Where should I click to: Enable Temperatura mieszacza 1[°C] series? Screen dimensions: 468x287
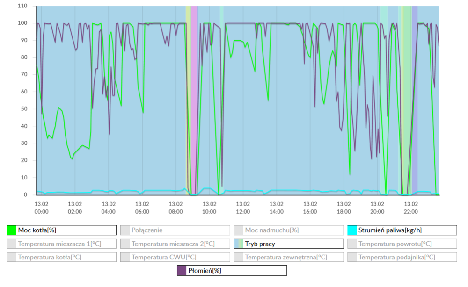point(61,244)
